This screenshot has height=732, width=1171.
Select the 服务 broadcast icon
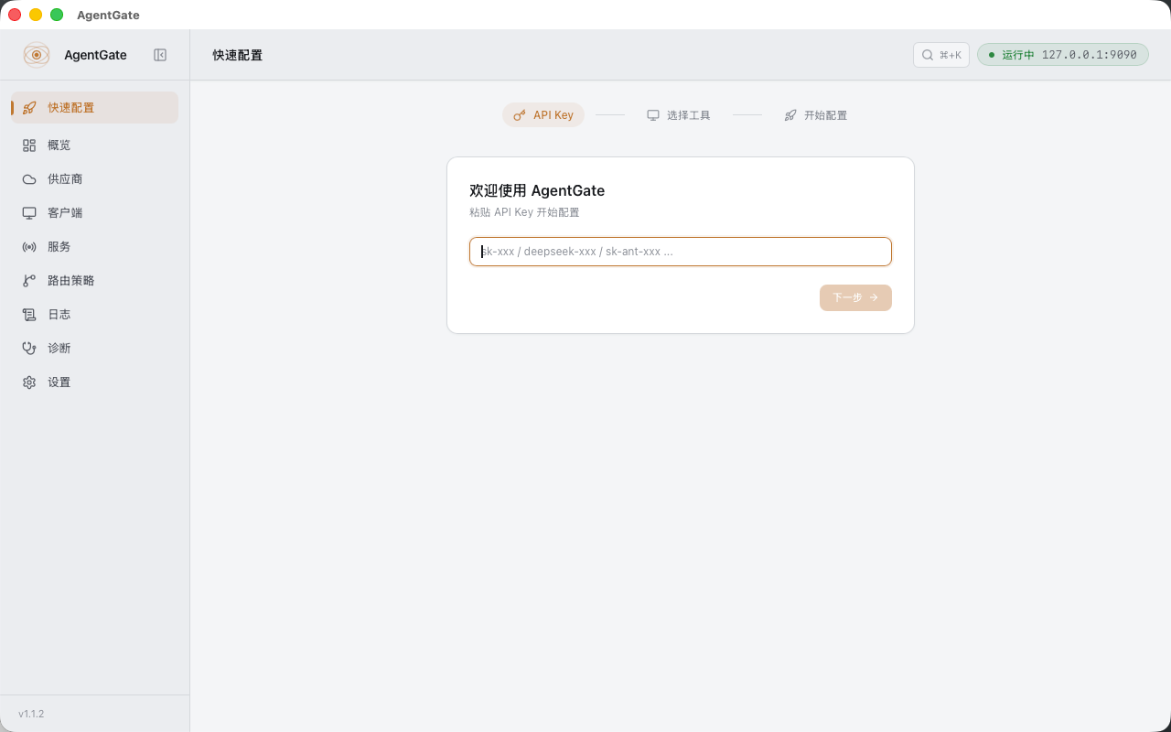pyautogui.click(x=29, y=247)
